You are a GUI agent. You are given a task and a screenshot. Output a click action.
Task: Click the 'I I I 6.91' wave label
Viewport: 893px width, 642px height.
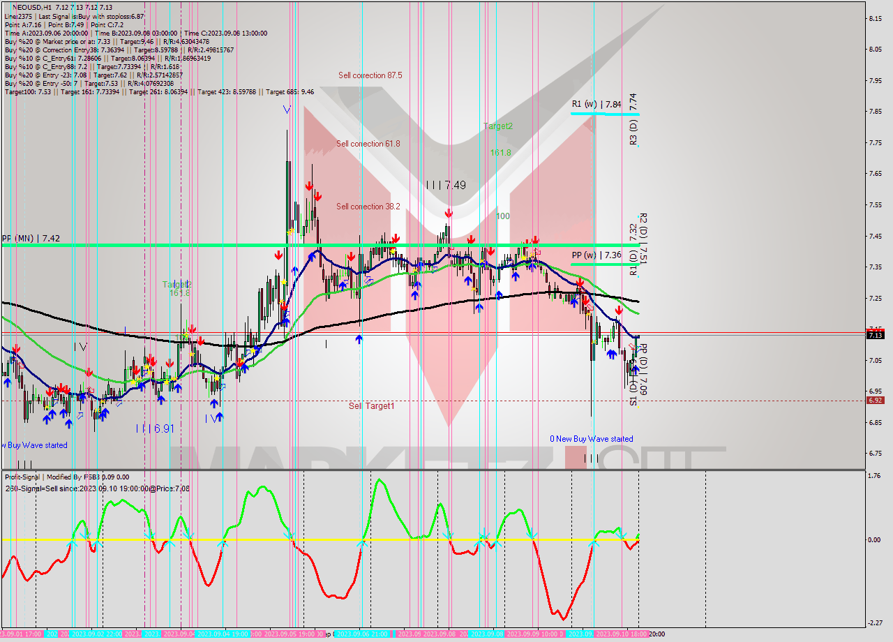point(155,428)
